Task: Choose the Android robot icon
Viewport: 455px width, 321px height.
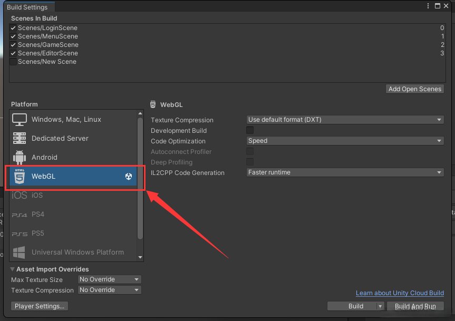Action: (20, 158)
